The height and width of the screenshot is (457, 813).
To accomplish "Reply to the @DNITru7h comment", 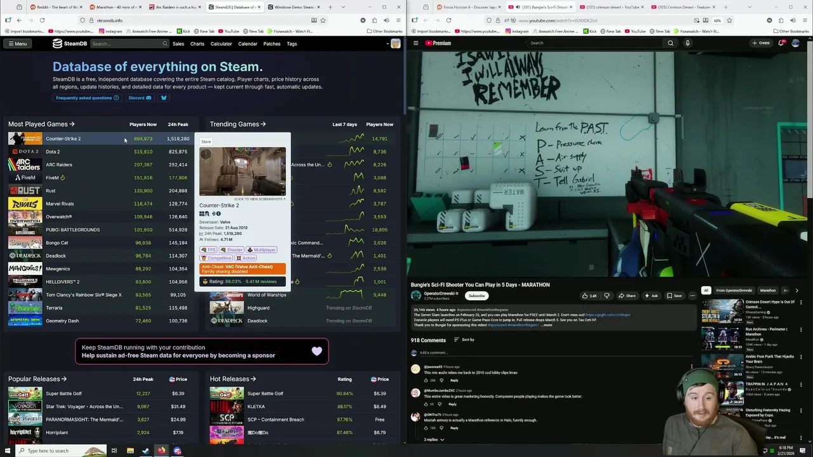I will 454,428.
